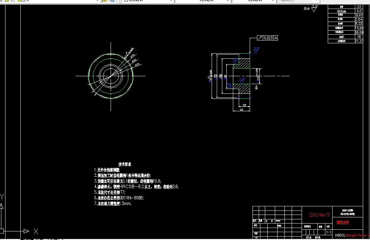The height and width of the screenshot is (240, 370).
Task: Click the circular runout symbol in tolerance frame
Action: [260, 38]
